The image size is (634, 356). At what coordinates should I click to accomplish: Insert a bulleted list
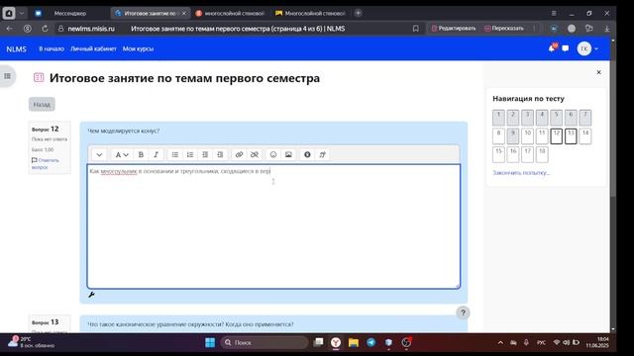175,154
